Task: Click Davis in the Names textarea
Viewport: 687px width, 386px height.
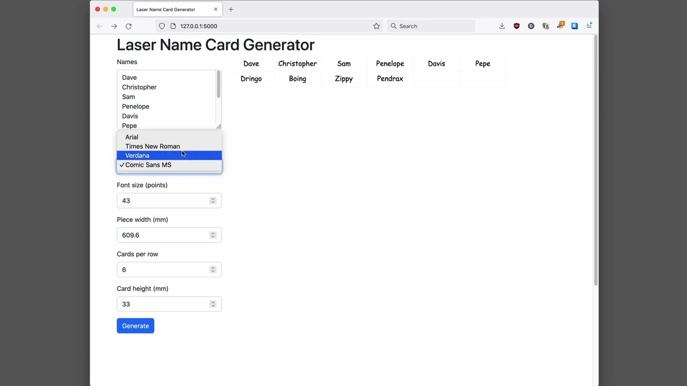Action: tap(130, 116)
